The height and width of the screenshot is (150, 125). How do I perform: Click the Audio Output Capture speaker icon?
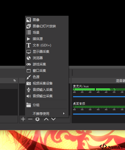tap(29, 96)
